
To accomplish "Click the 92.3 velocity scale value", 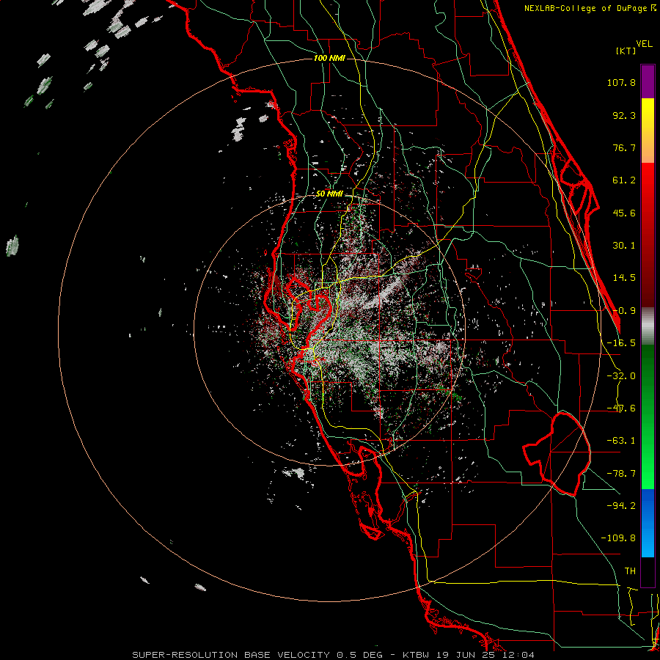I will tap(624, 115).
